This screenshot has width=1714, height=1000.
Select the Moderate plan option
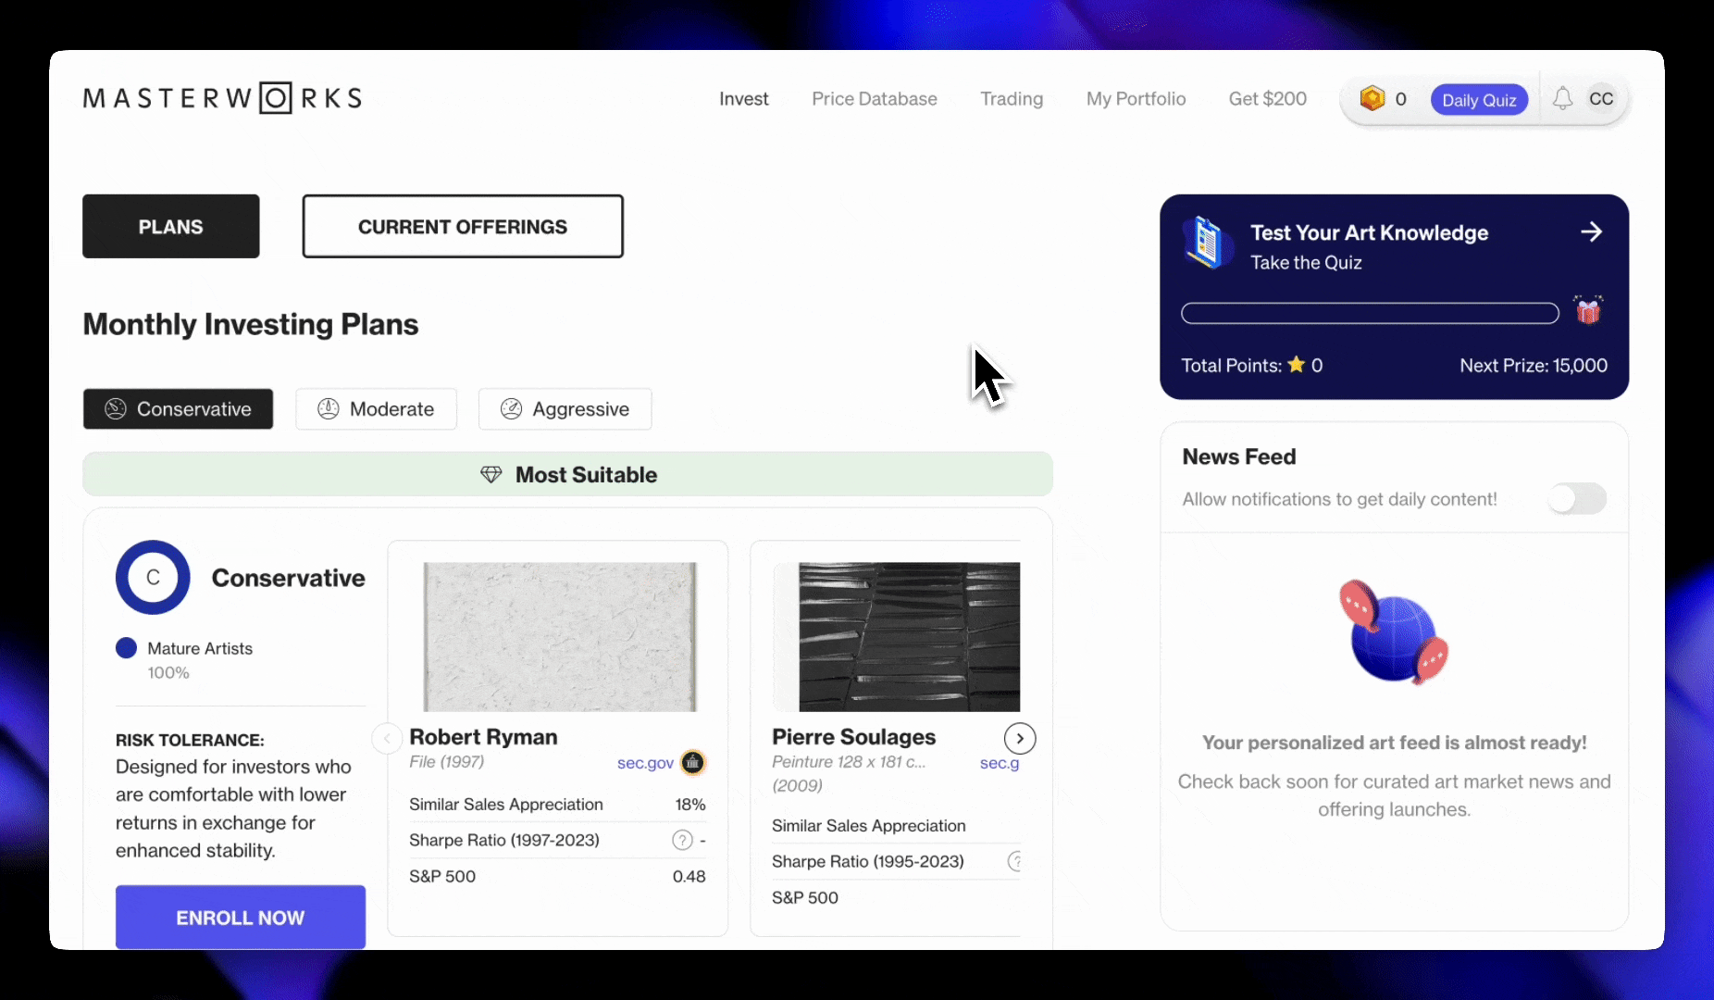[x=376, y=408]
